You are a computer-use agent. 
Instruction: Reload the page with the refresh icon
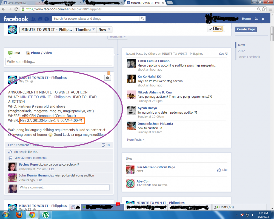[16, 9]
